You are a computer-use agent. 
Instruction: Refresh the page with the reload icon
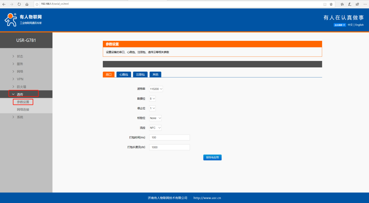pyautogui.click(x=19, y=4)
